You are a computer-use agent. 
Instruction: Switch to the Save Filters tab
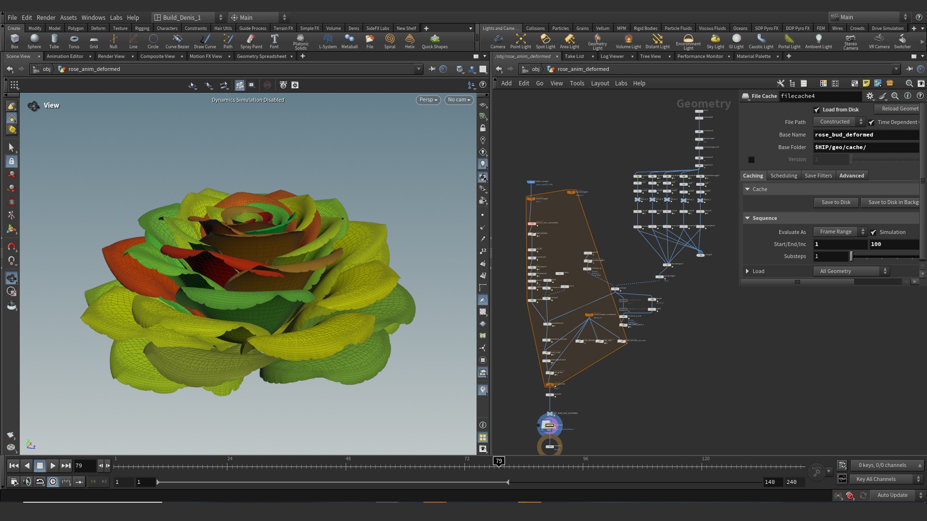818,176
